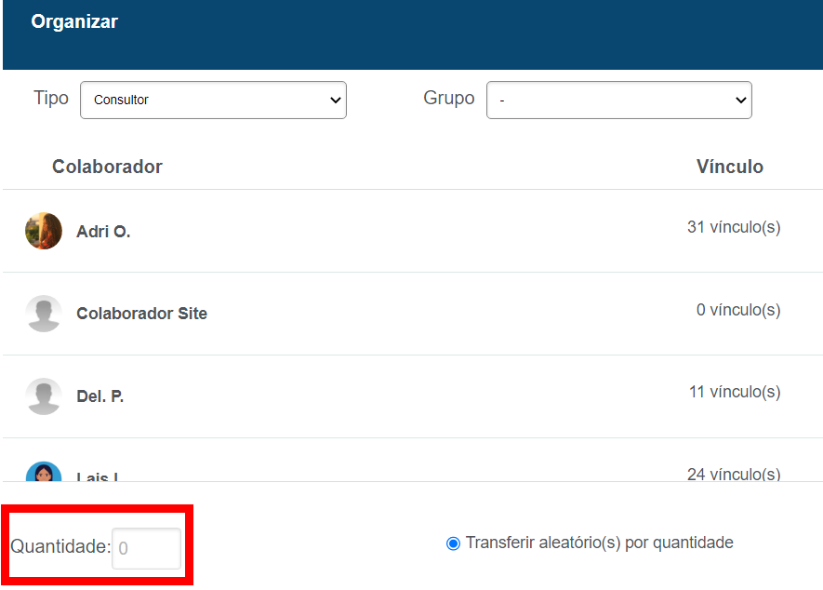823x590 pixels.
Task: Open the Tipo dropdown showing Consultor
Action: pos(213,101)
